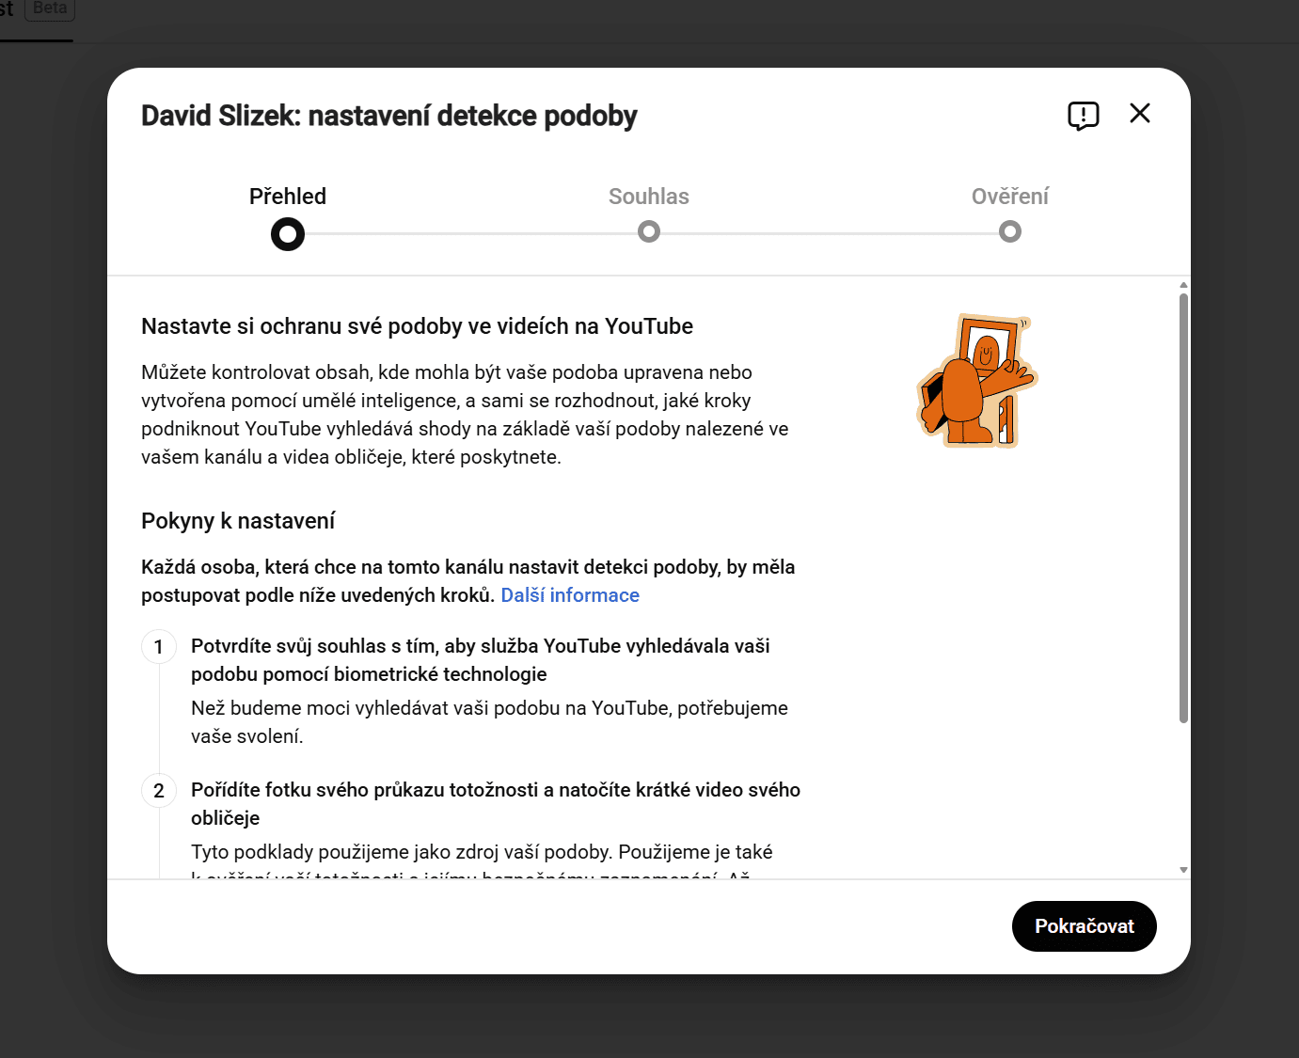Select the Ověření step
Screen dimensions: 1299x1058
(1010, 197)
